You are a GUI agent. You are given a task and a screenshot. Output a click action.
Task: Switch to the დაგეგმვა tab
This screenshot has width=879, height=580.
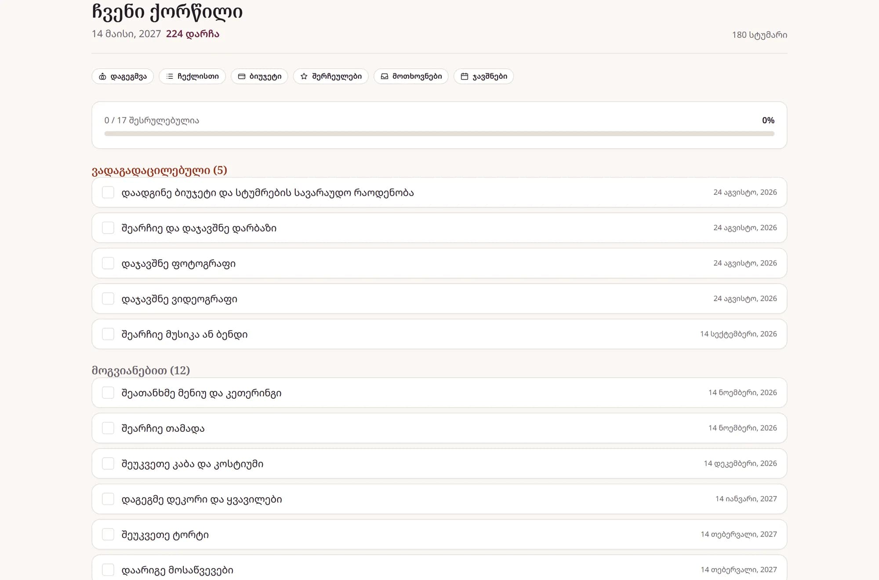123,77
